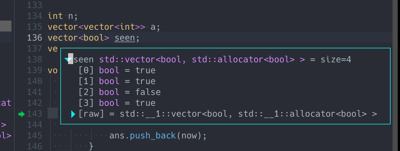Click the closing brace on line 146
The height and width of the screenshot is (151, 400).
click(91, 146)
